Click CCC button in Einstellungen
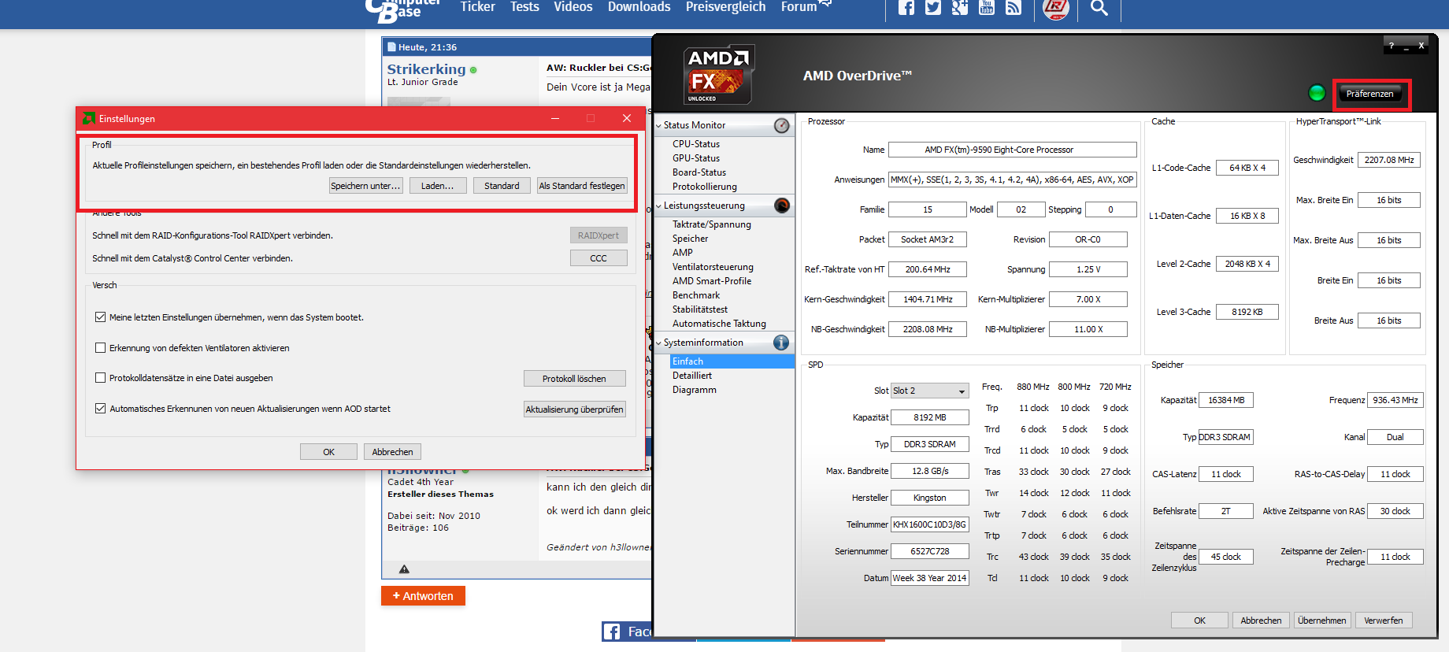This screenshot has width=1449, height=652. pyautogui.click(x=598, y=258)
